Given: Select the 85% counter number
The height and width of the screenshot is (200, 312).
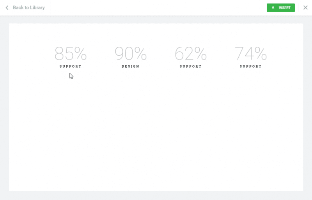Looking at the screenshot, I should (71, 53).
